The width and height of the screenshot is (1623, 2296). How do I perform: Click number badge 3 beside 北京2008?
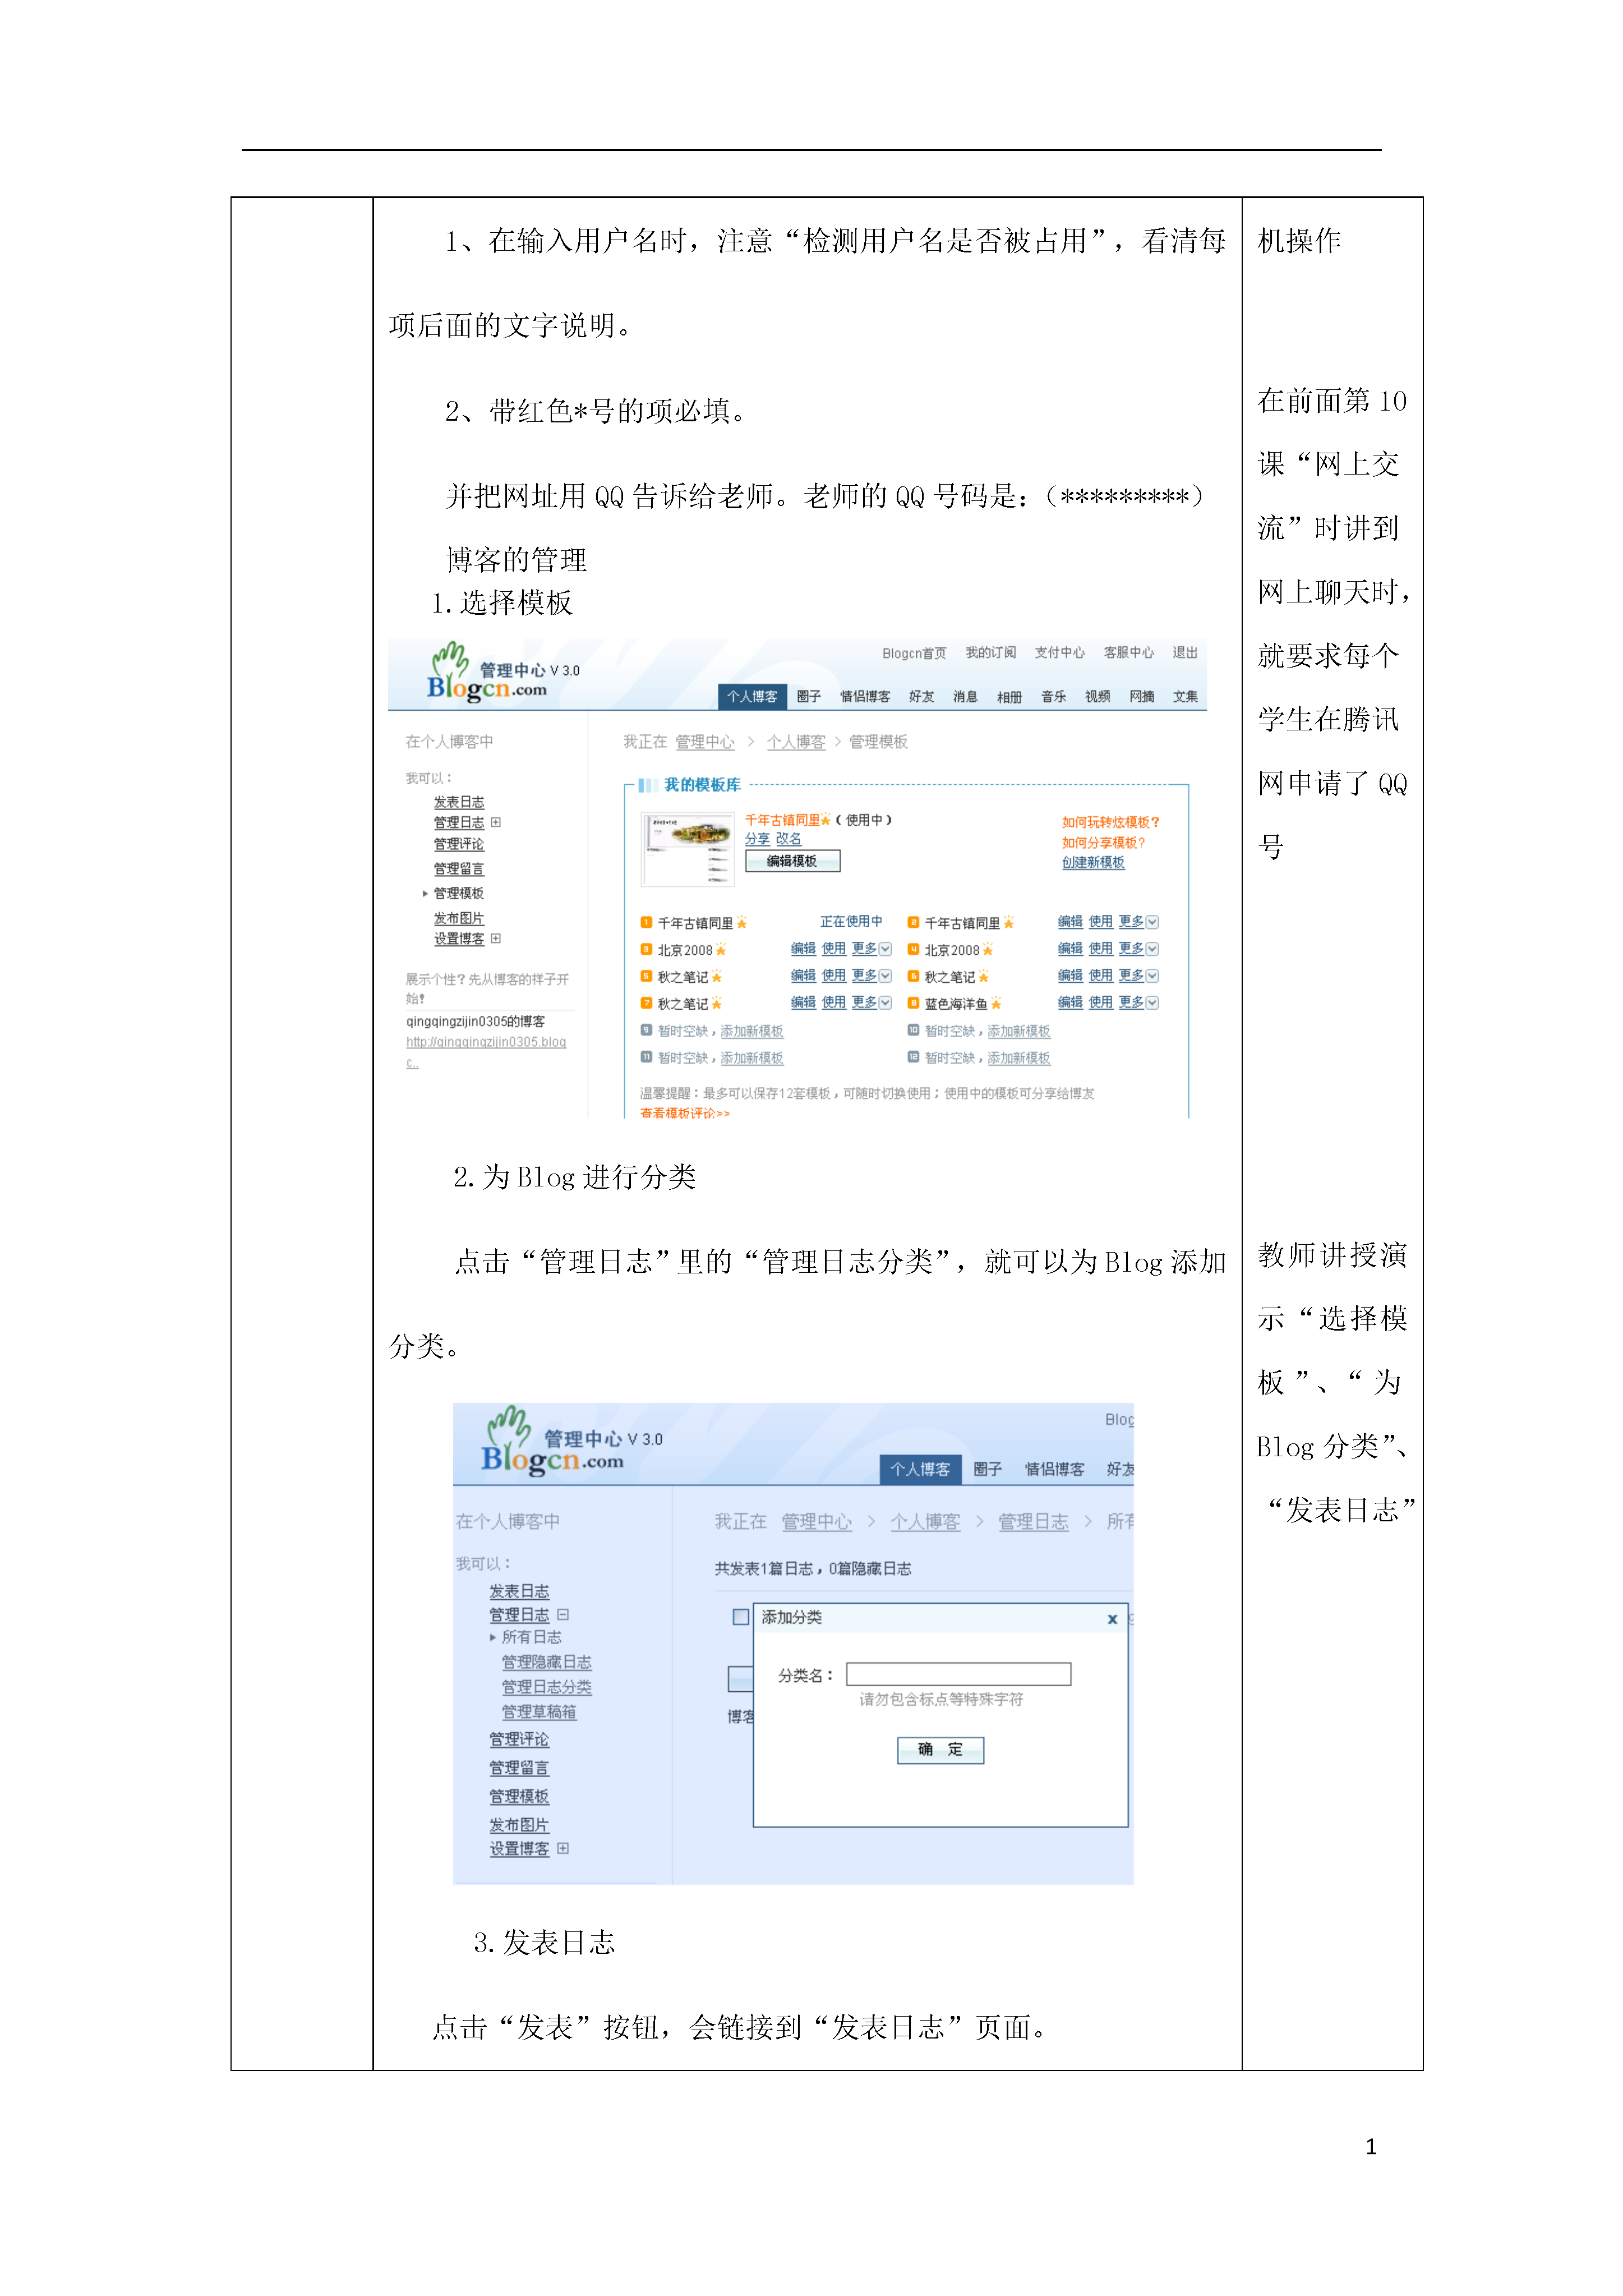(646, 949)
